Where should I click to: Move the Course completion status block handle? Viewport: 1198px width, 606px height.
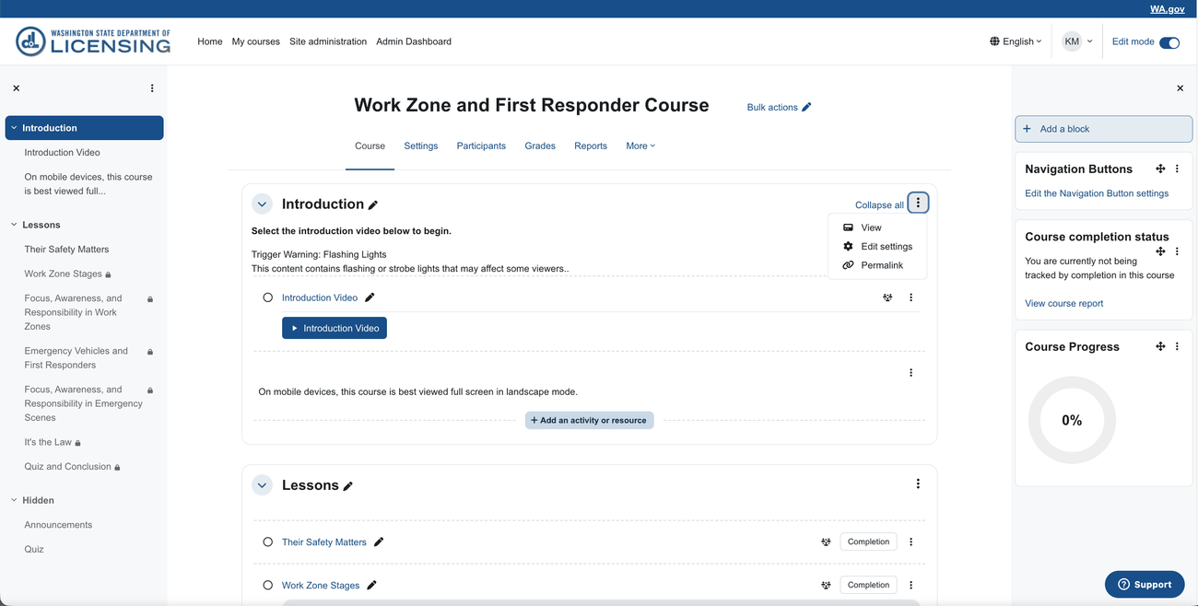click(x=1160, y=251)
